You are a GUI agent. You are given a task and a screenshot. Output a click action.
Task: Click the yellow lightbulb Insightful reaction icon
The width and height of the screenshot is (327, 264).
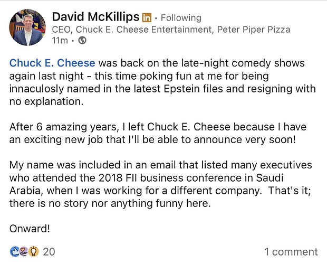[33, 251]
